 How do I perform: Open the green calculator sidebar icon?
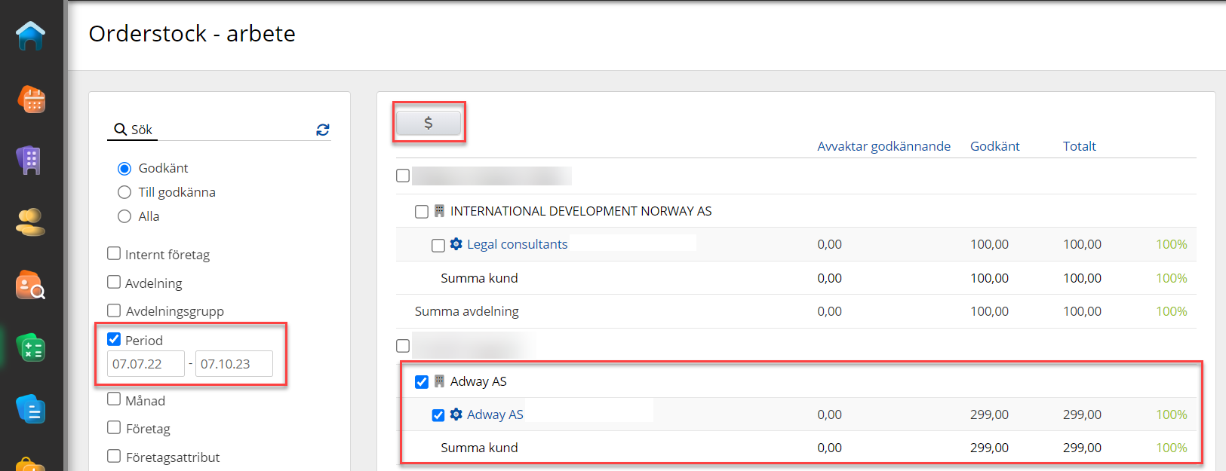31,347
